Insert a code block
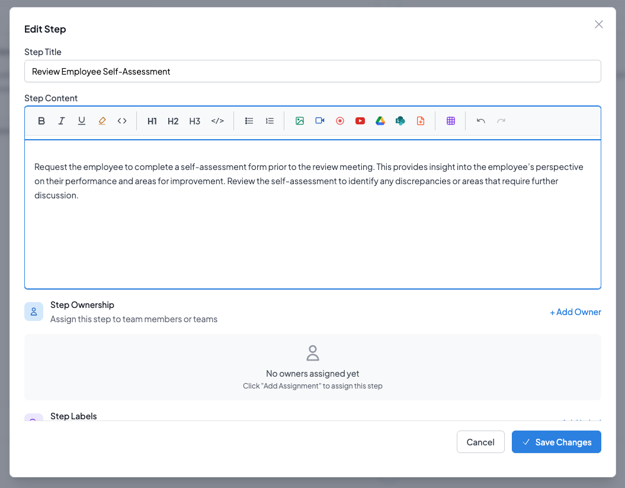Viewport: 625px width, 488px height. (217, 121)
